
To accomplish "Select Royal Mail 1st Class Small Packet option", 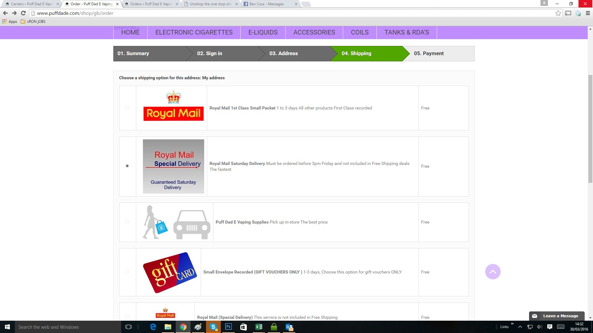I will [x=127, y=108].
